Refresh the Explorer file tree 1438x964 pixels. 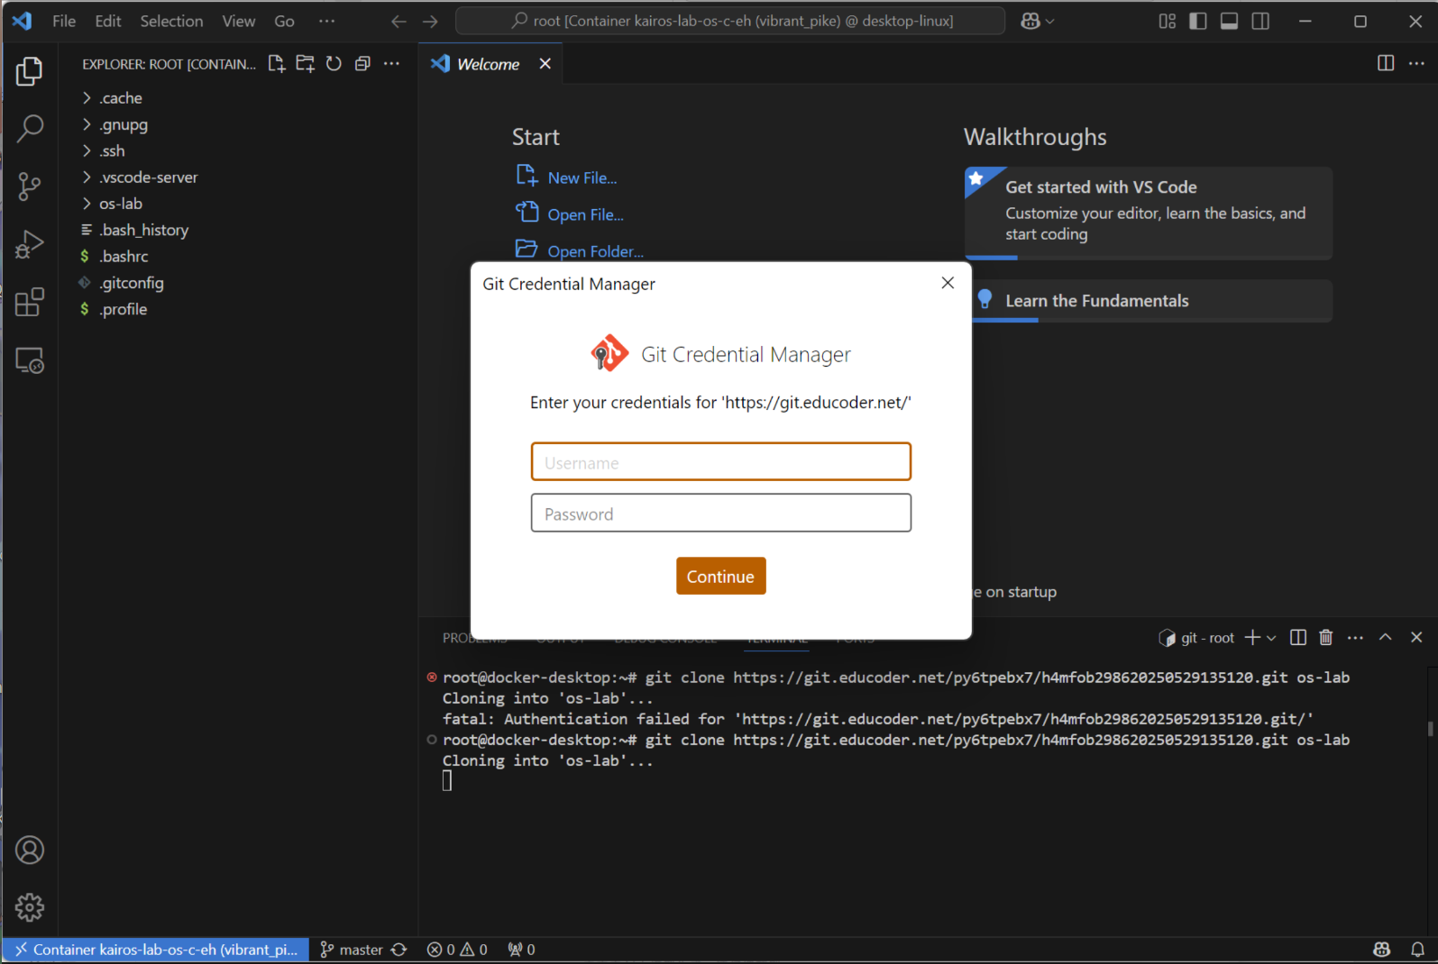pos(334,64)
